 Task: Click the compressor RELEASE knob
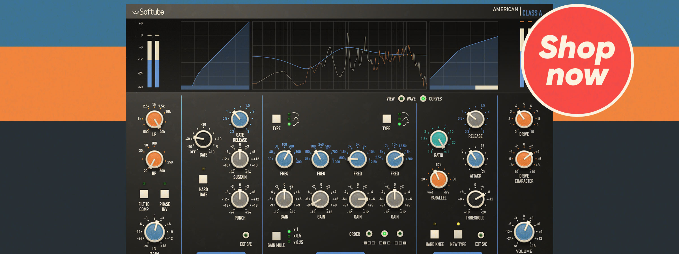[x=475, y=119]
